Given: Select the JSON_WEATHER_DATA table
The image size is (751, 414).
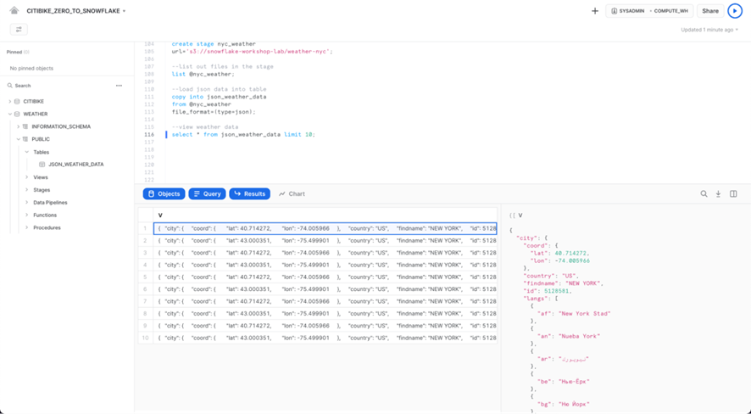Looking at the screenshot, I should click(x=75, y=165).
